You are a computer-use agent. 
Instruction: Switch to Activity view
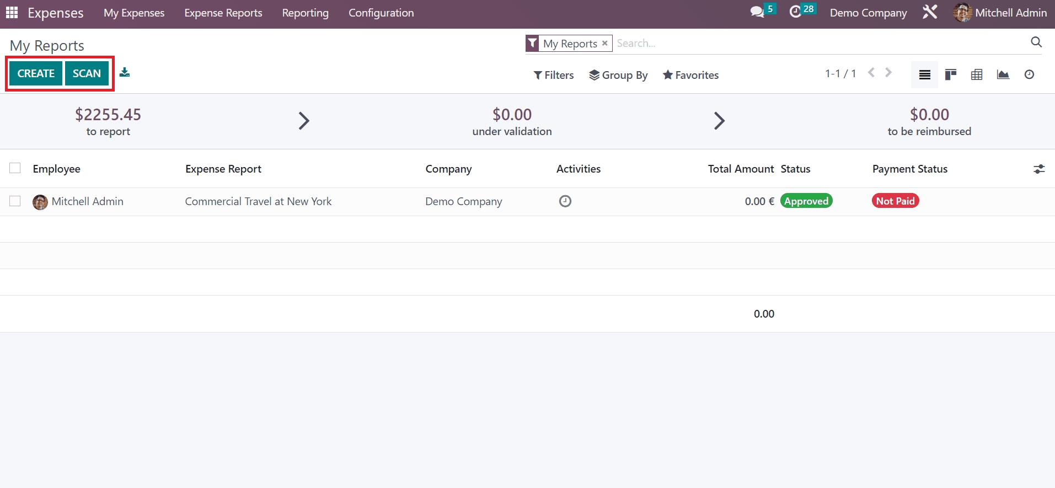click(1029, 74)
